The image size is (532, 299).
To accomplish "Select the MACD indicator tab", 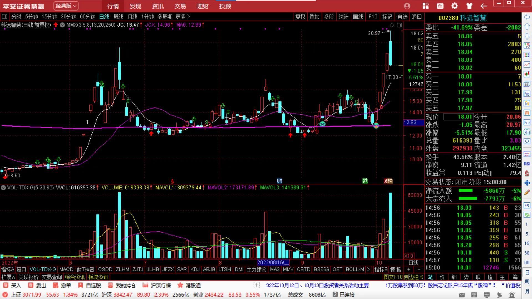I will click(x=66, y=269).
